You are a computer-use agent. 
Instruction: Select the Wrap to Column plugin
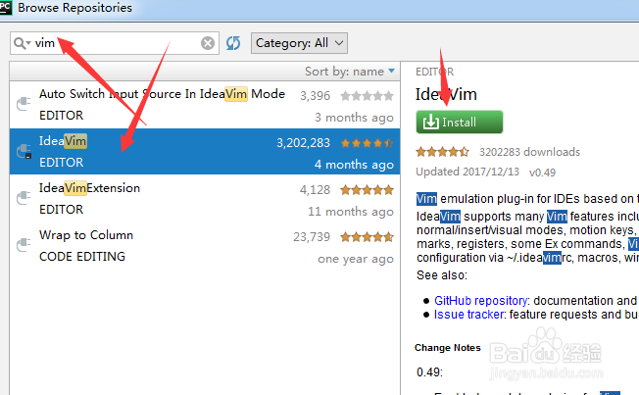coord(205,246)
